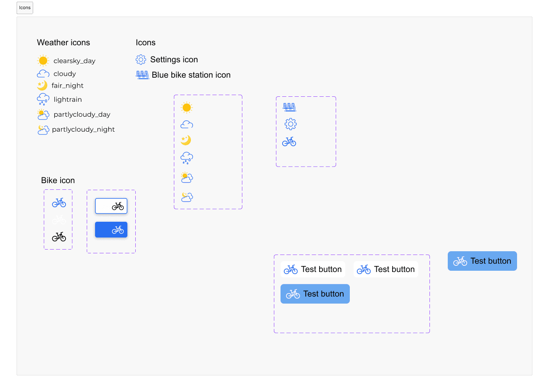Screen dimensions: 549x392
Task: Click the second white Test button
Action: pyautogui.click(x=386, y=269)
